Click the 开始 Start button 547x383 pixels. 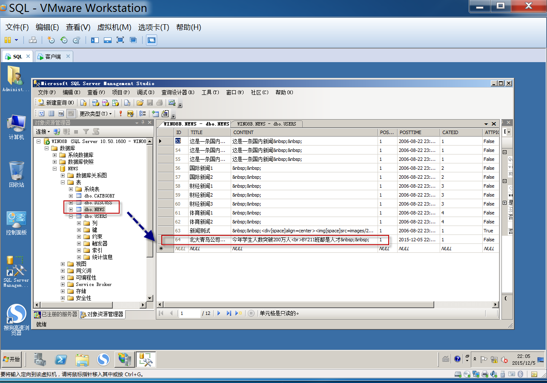[x=11, y=359]
